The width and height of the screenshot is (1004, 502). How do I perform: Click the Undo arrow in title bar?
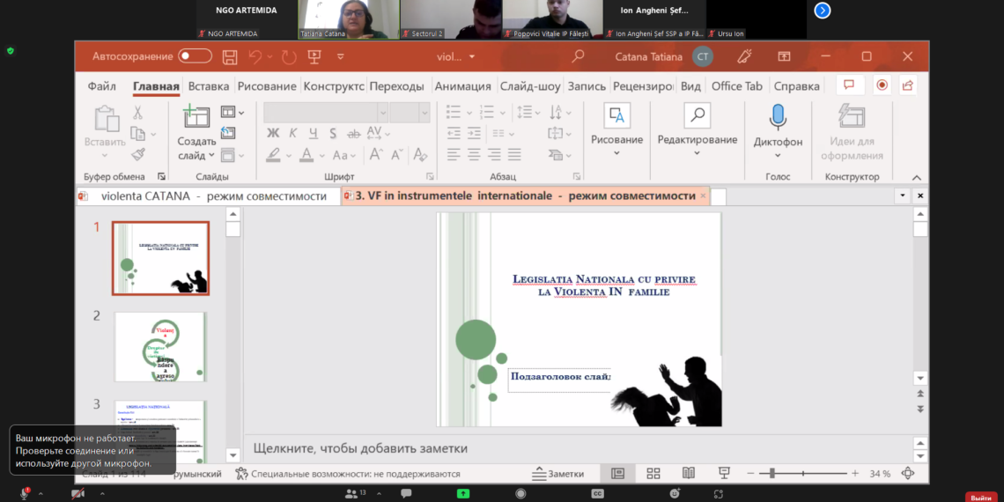pos(255,56)
